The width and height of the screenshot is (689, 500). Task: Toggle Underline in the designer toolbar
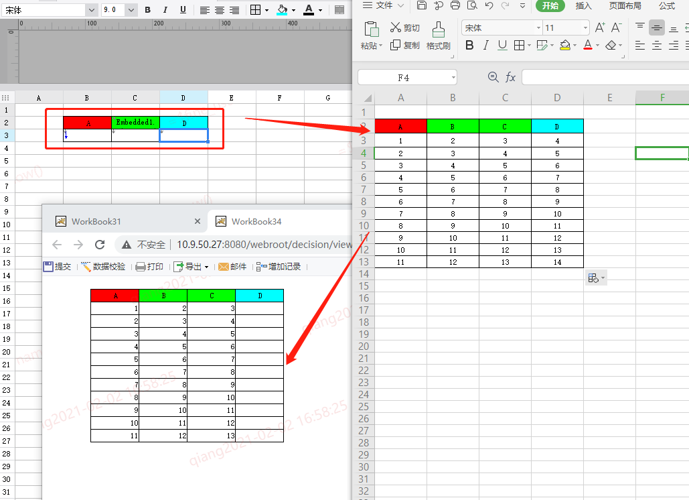(x=183, y=9)
